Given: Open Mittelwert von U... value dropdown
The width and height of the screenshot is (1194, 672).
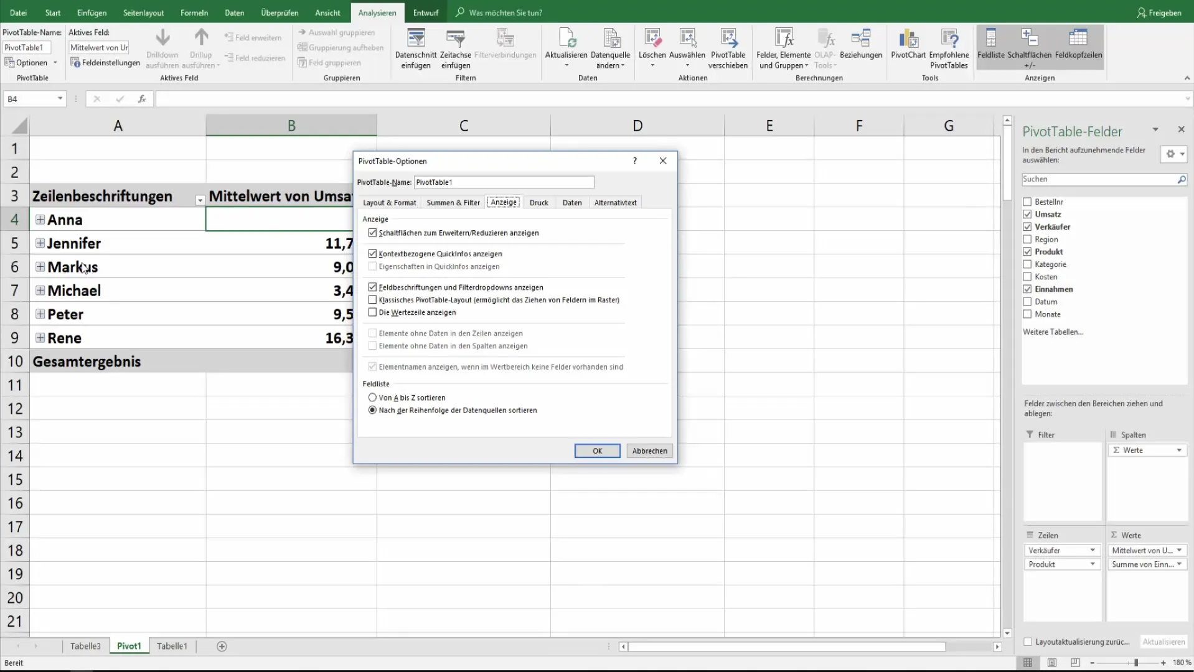Looking at the screenshot, I should (1179, 551).
